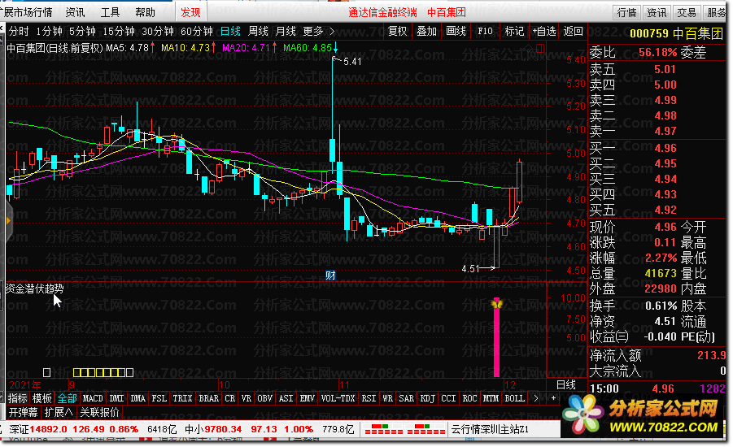This screenshot has width=733, height=447.
Task: Add stock via +自选
Action: click(x=543, y=32)
